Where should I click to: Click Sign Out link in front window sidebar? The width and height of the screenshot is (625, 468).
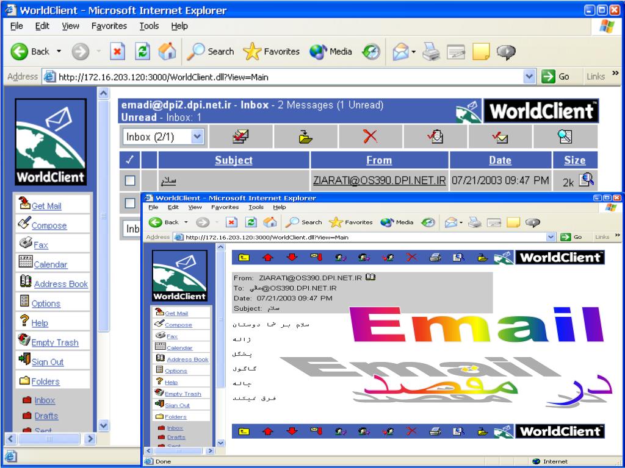(178, 405)
